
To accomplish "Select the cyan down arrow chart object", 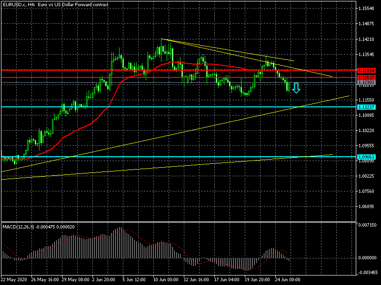I will pyautogui.click(x=296, y=88).
